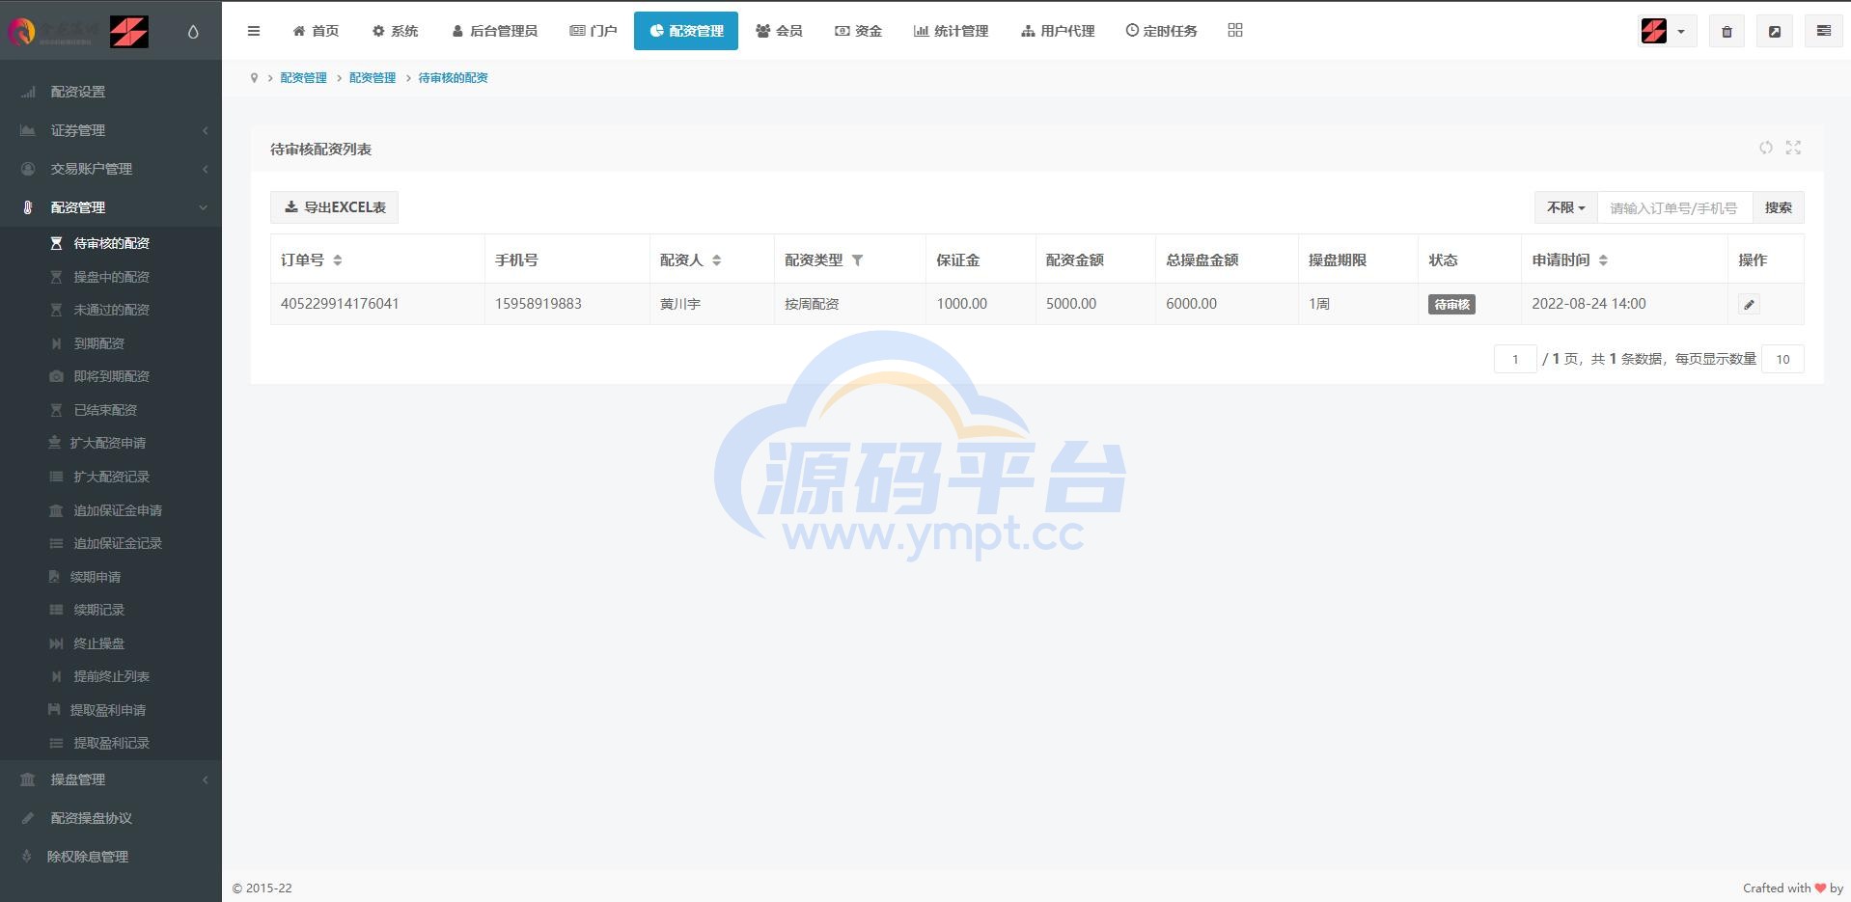Screen dimensions: 1851x902
Task: Open 首页 in top navigation
Action: 316,31
